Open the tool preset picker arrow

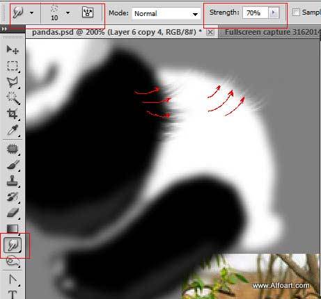click(32, 13)
